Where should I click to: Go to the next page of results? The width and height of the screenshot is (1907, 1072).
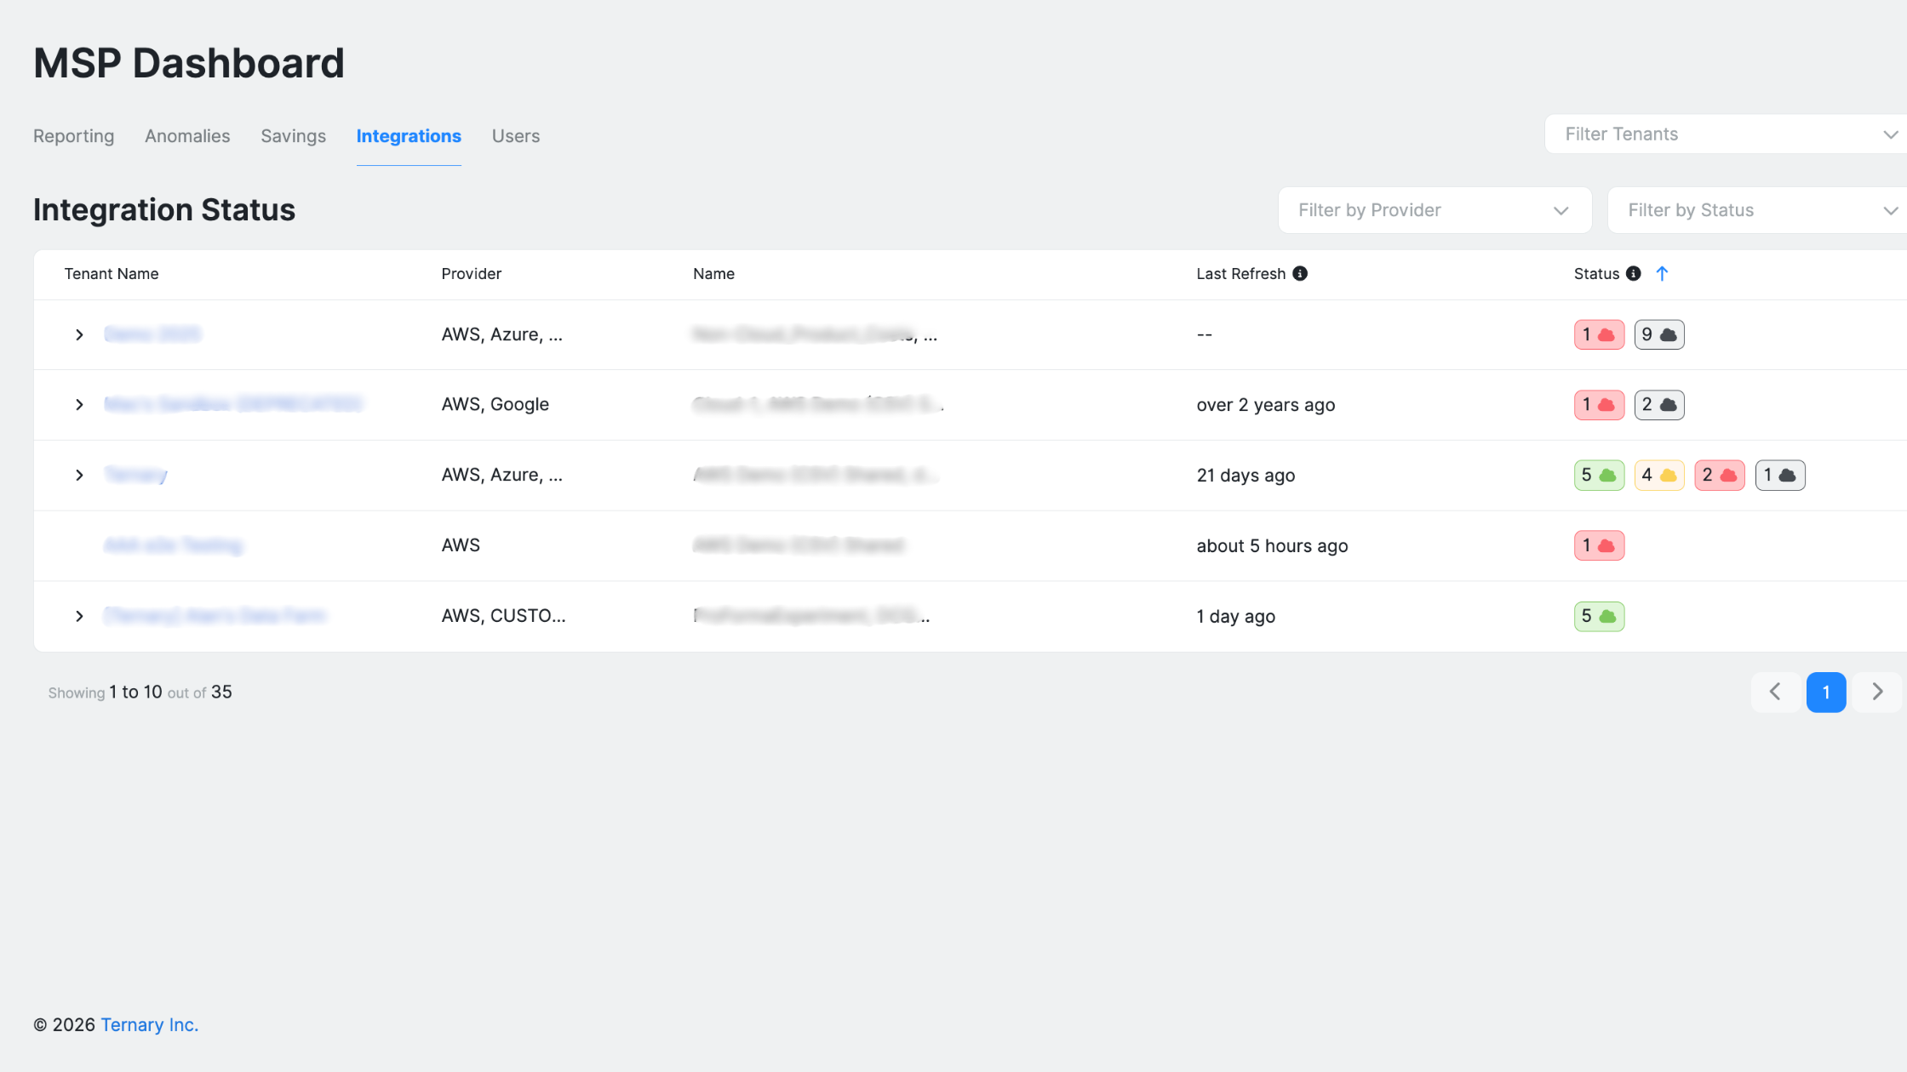click(x=1876, y=692)
